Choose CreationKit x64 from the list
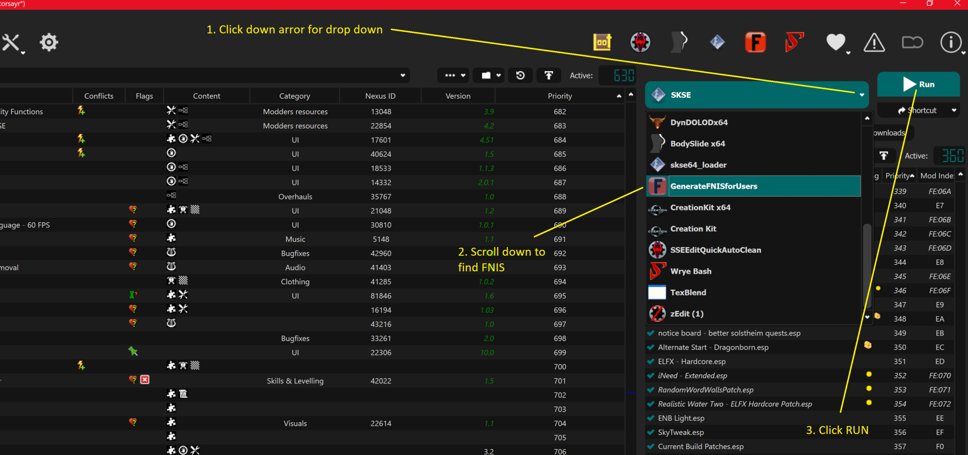This screenshot has height=455, width=968. (x=754, y=207)
